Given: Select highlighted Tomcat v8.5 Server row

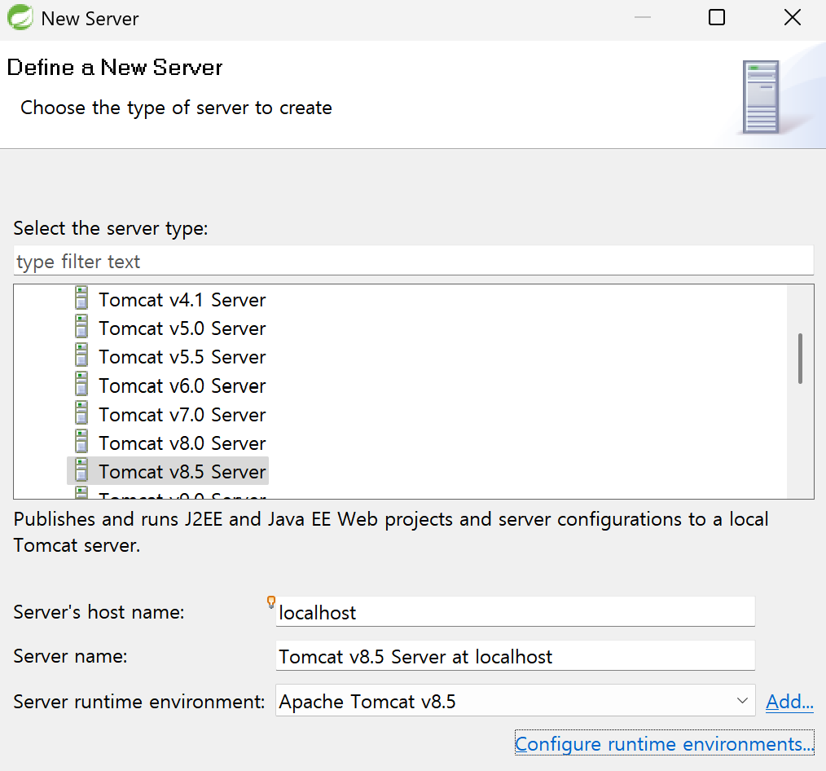Looking at the screenshot, I should coord(168,471).
